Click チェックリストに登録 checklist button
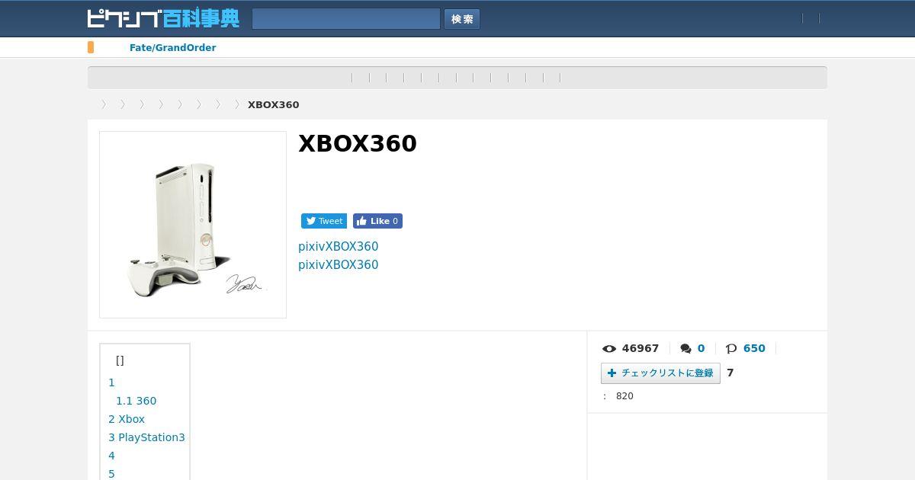Viewport: 915px width, 480px height. (660, 373)
